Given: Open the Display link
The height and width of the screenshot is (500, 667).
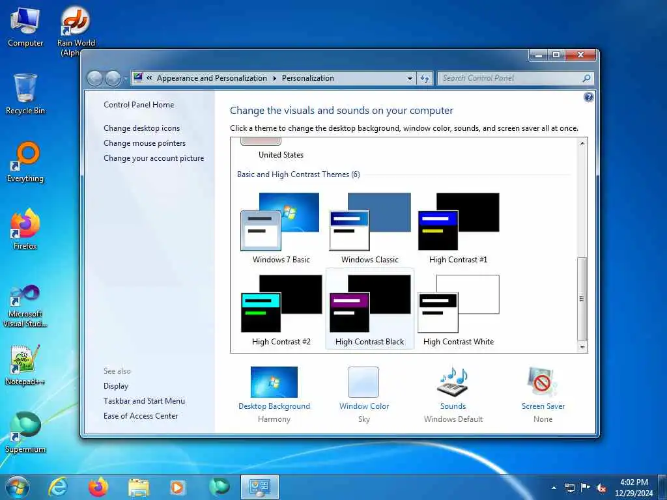Looking at the screenshot, I should pyautogui.click(x=116, y=386).
